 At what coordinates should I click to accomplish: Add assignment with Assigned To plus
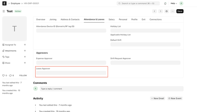click(x=25, y=45)
